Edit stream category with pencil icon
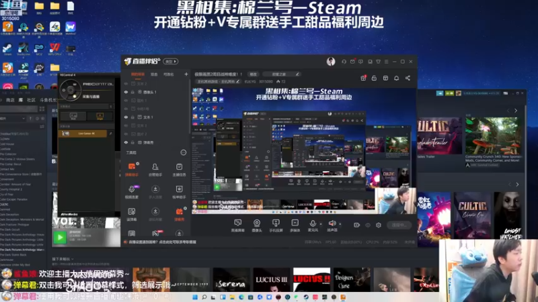Viewport: 538px width, 302px height. [238, 81]
